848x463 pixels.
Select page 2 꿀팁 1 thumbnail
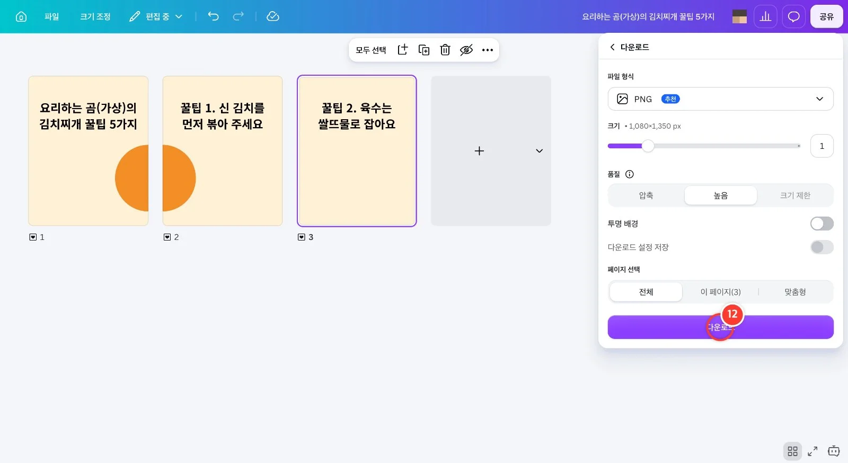(x=223, y=151)
